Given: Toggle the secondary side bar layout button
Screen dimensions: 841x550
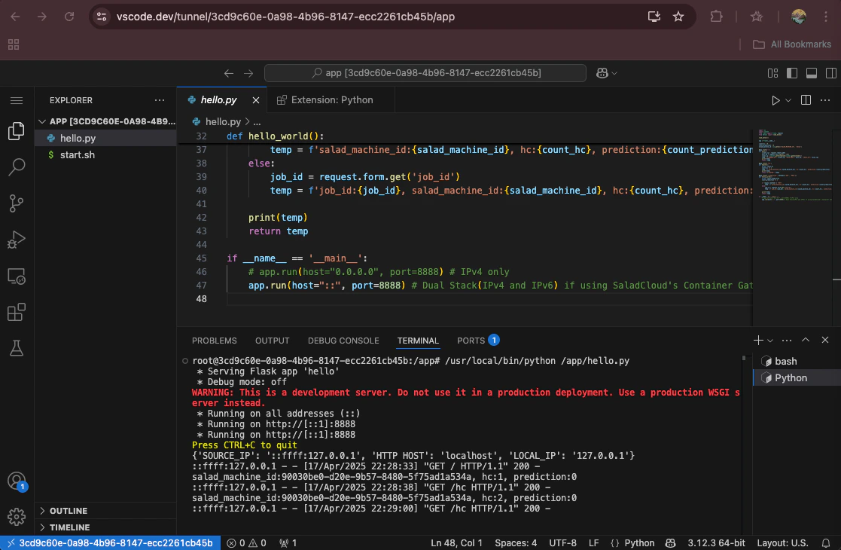Looking at the screenshot, I should (x=830, y=73).
